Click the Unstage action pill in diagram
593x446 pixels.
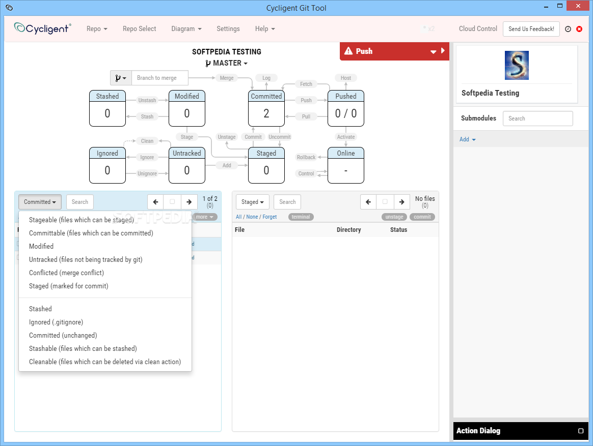click(227, 137)
